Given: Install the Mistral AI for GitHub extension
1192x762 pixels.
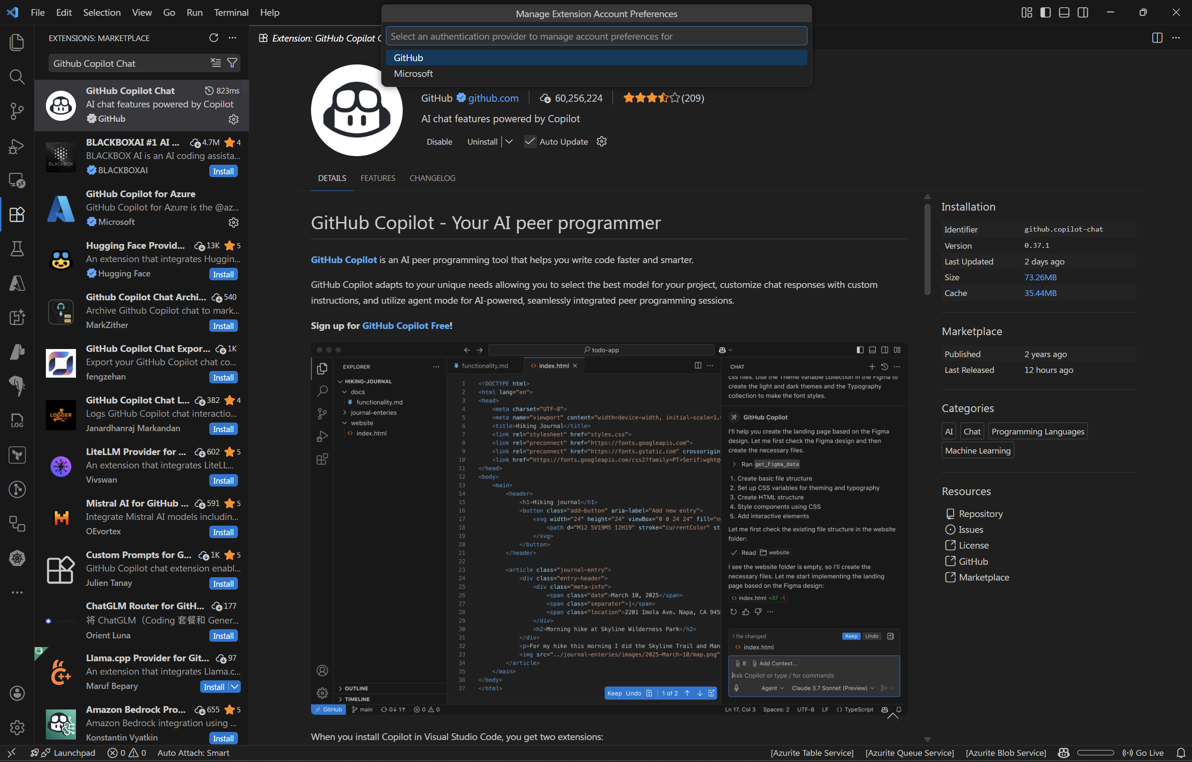Looking at the screenshot, I should click(x=223, y=532).
